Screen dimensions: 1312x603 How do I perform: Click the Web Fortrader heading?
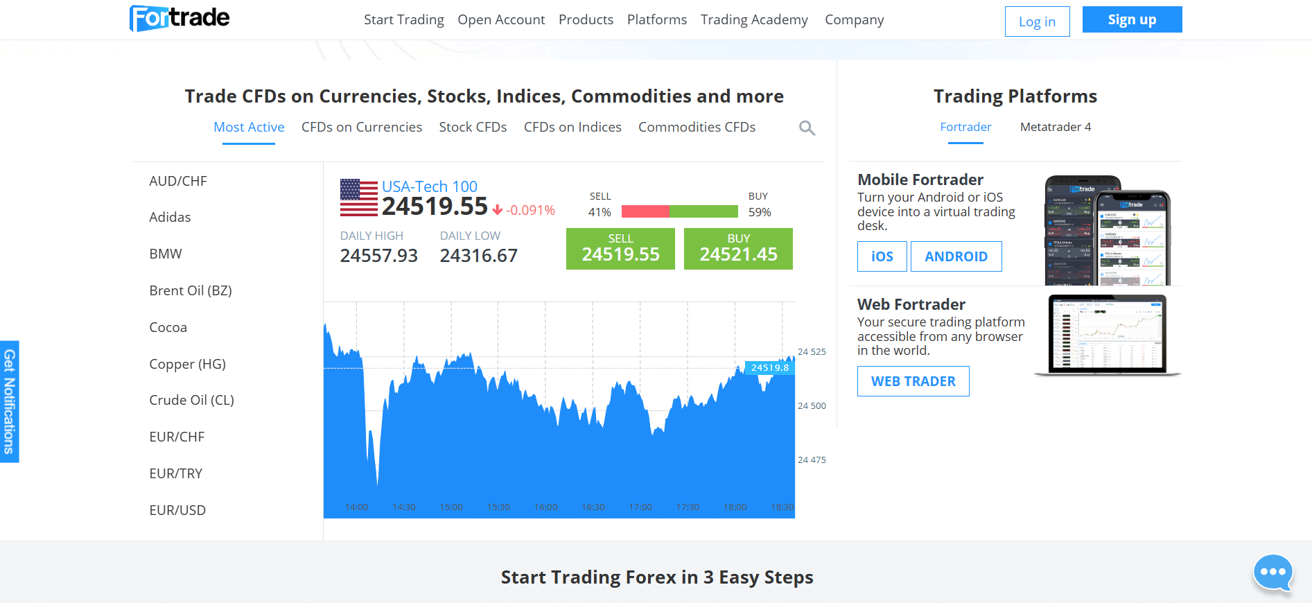tap(911, 304)
